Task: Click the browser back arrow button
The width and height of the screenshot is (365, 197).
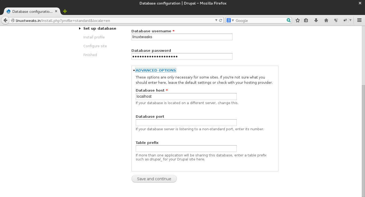Action: point(5,20)
